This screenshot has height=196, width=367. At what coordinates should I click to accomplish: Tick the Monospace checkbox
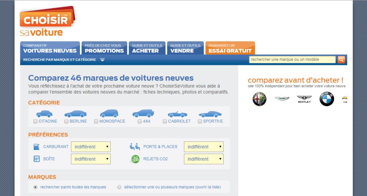pyautogui.click(x=96, y=121)
